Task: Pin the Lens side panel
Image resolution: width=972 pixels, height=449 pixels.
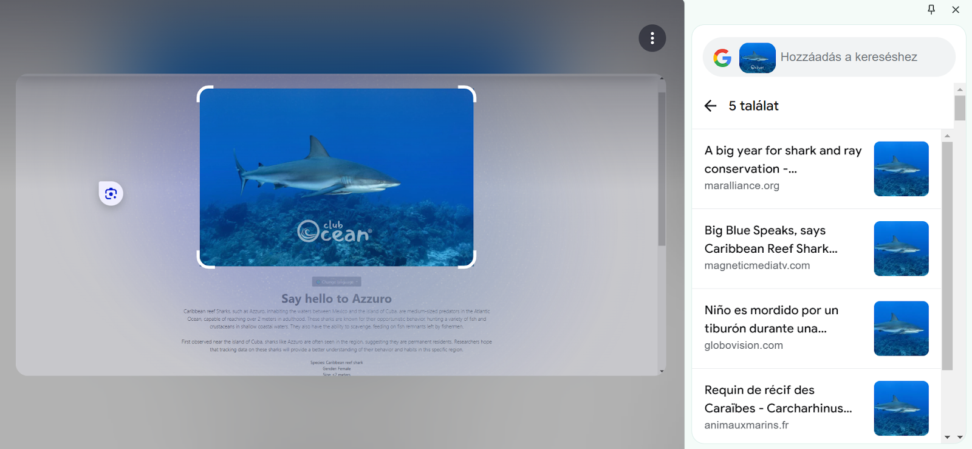Action: tap(931, 9)
